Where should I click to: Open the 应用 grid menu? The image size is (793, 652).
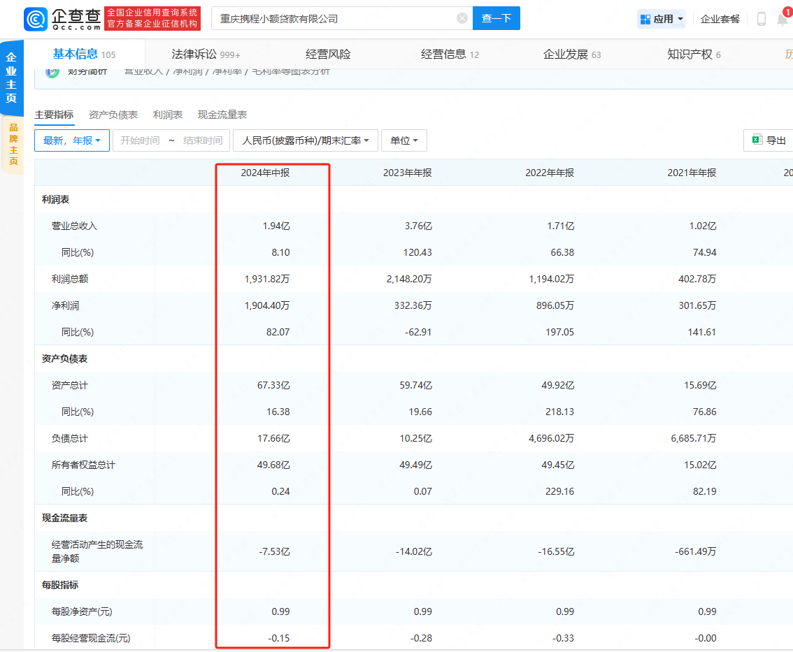(661, 19)
